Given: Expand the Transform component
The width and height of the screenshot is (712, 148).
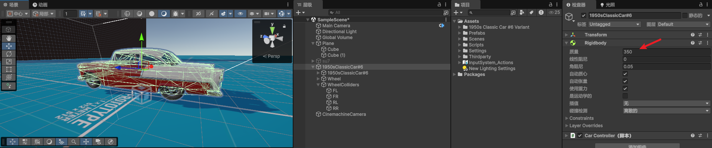Looking at the screenshot, I should [x=567, y=35].
